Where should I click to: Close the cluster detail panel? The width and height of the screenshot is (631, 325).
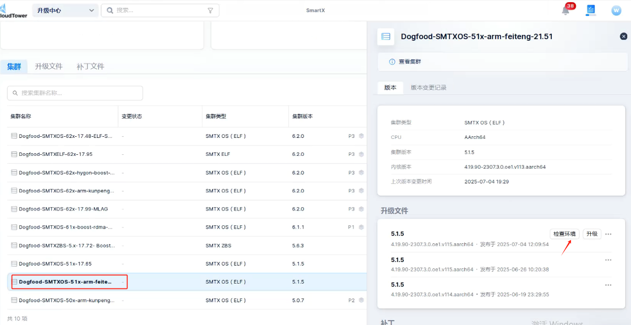(624, 37)
